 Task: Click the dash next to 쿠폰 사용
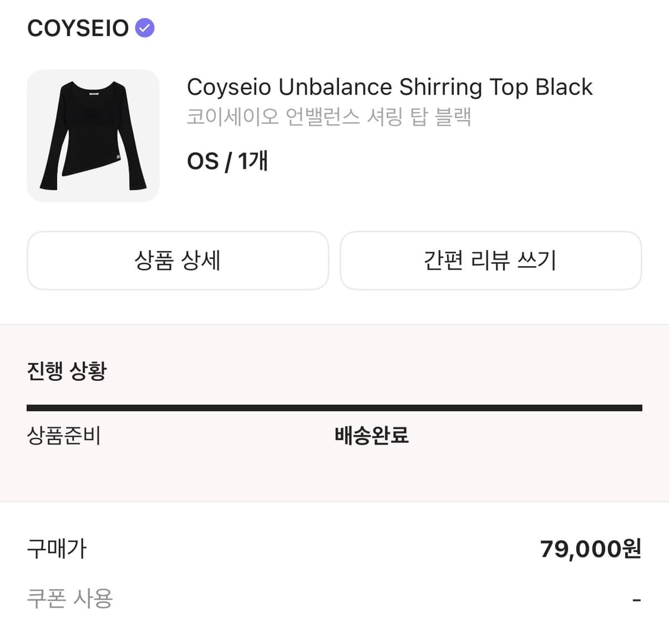(x=638, y=599)
